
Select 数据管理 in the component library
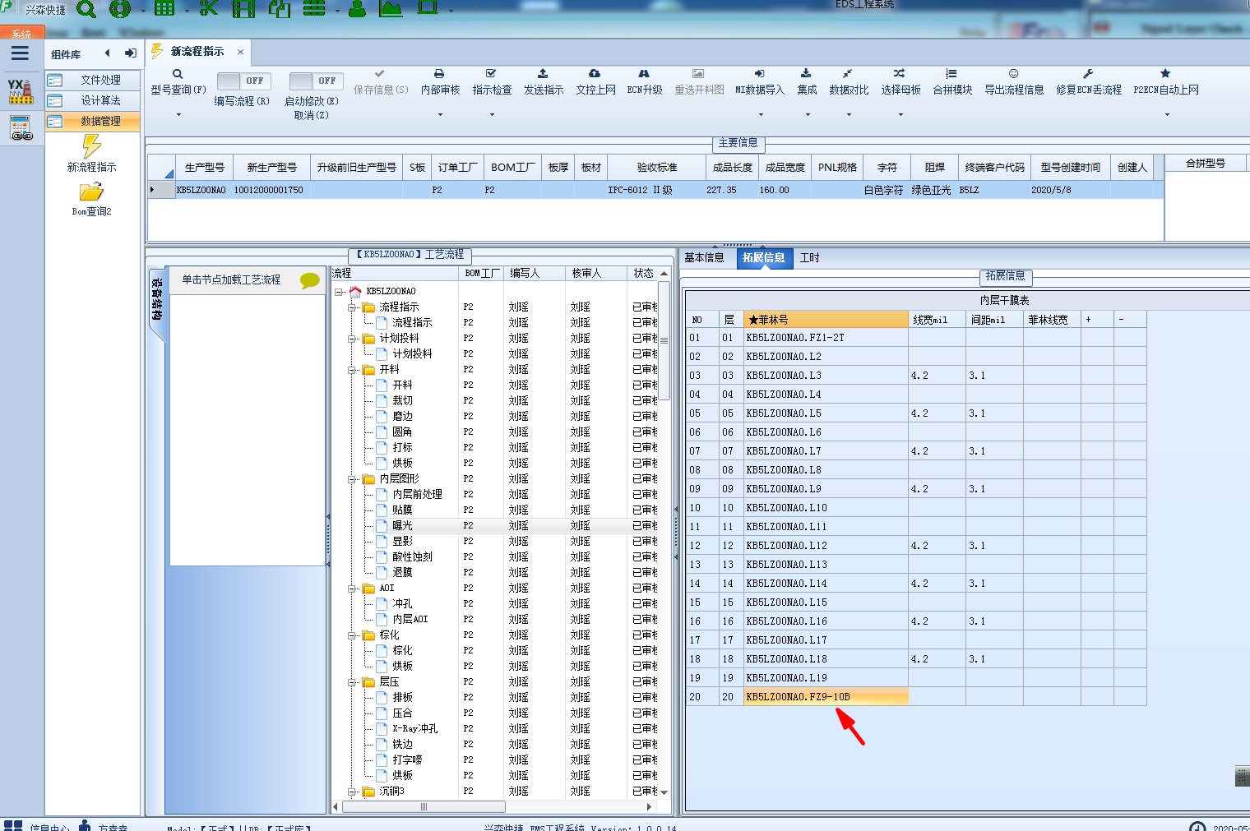coord(100,121)
